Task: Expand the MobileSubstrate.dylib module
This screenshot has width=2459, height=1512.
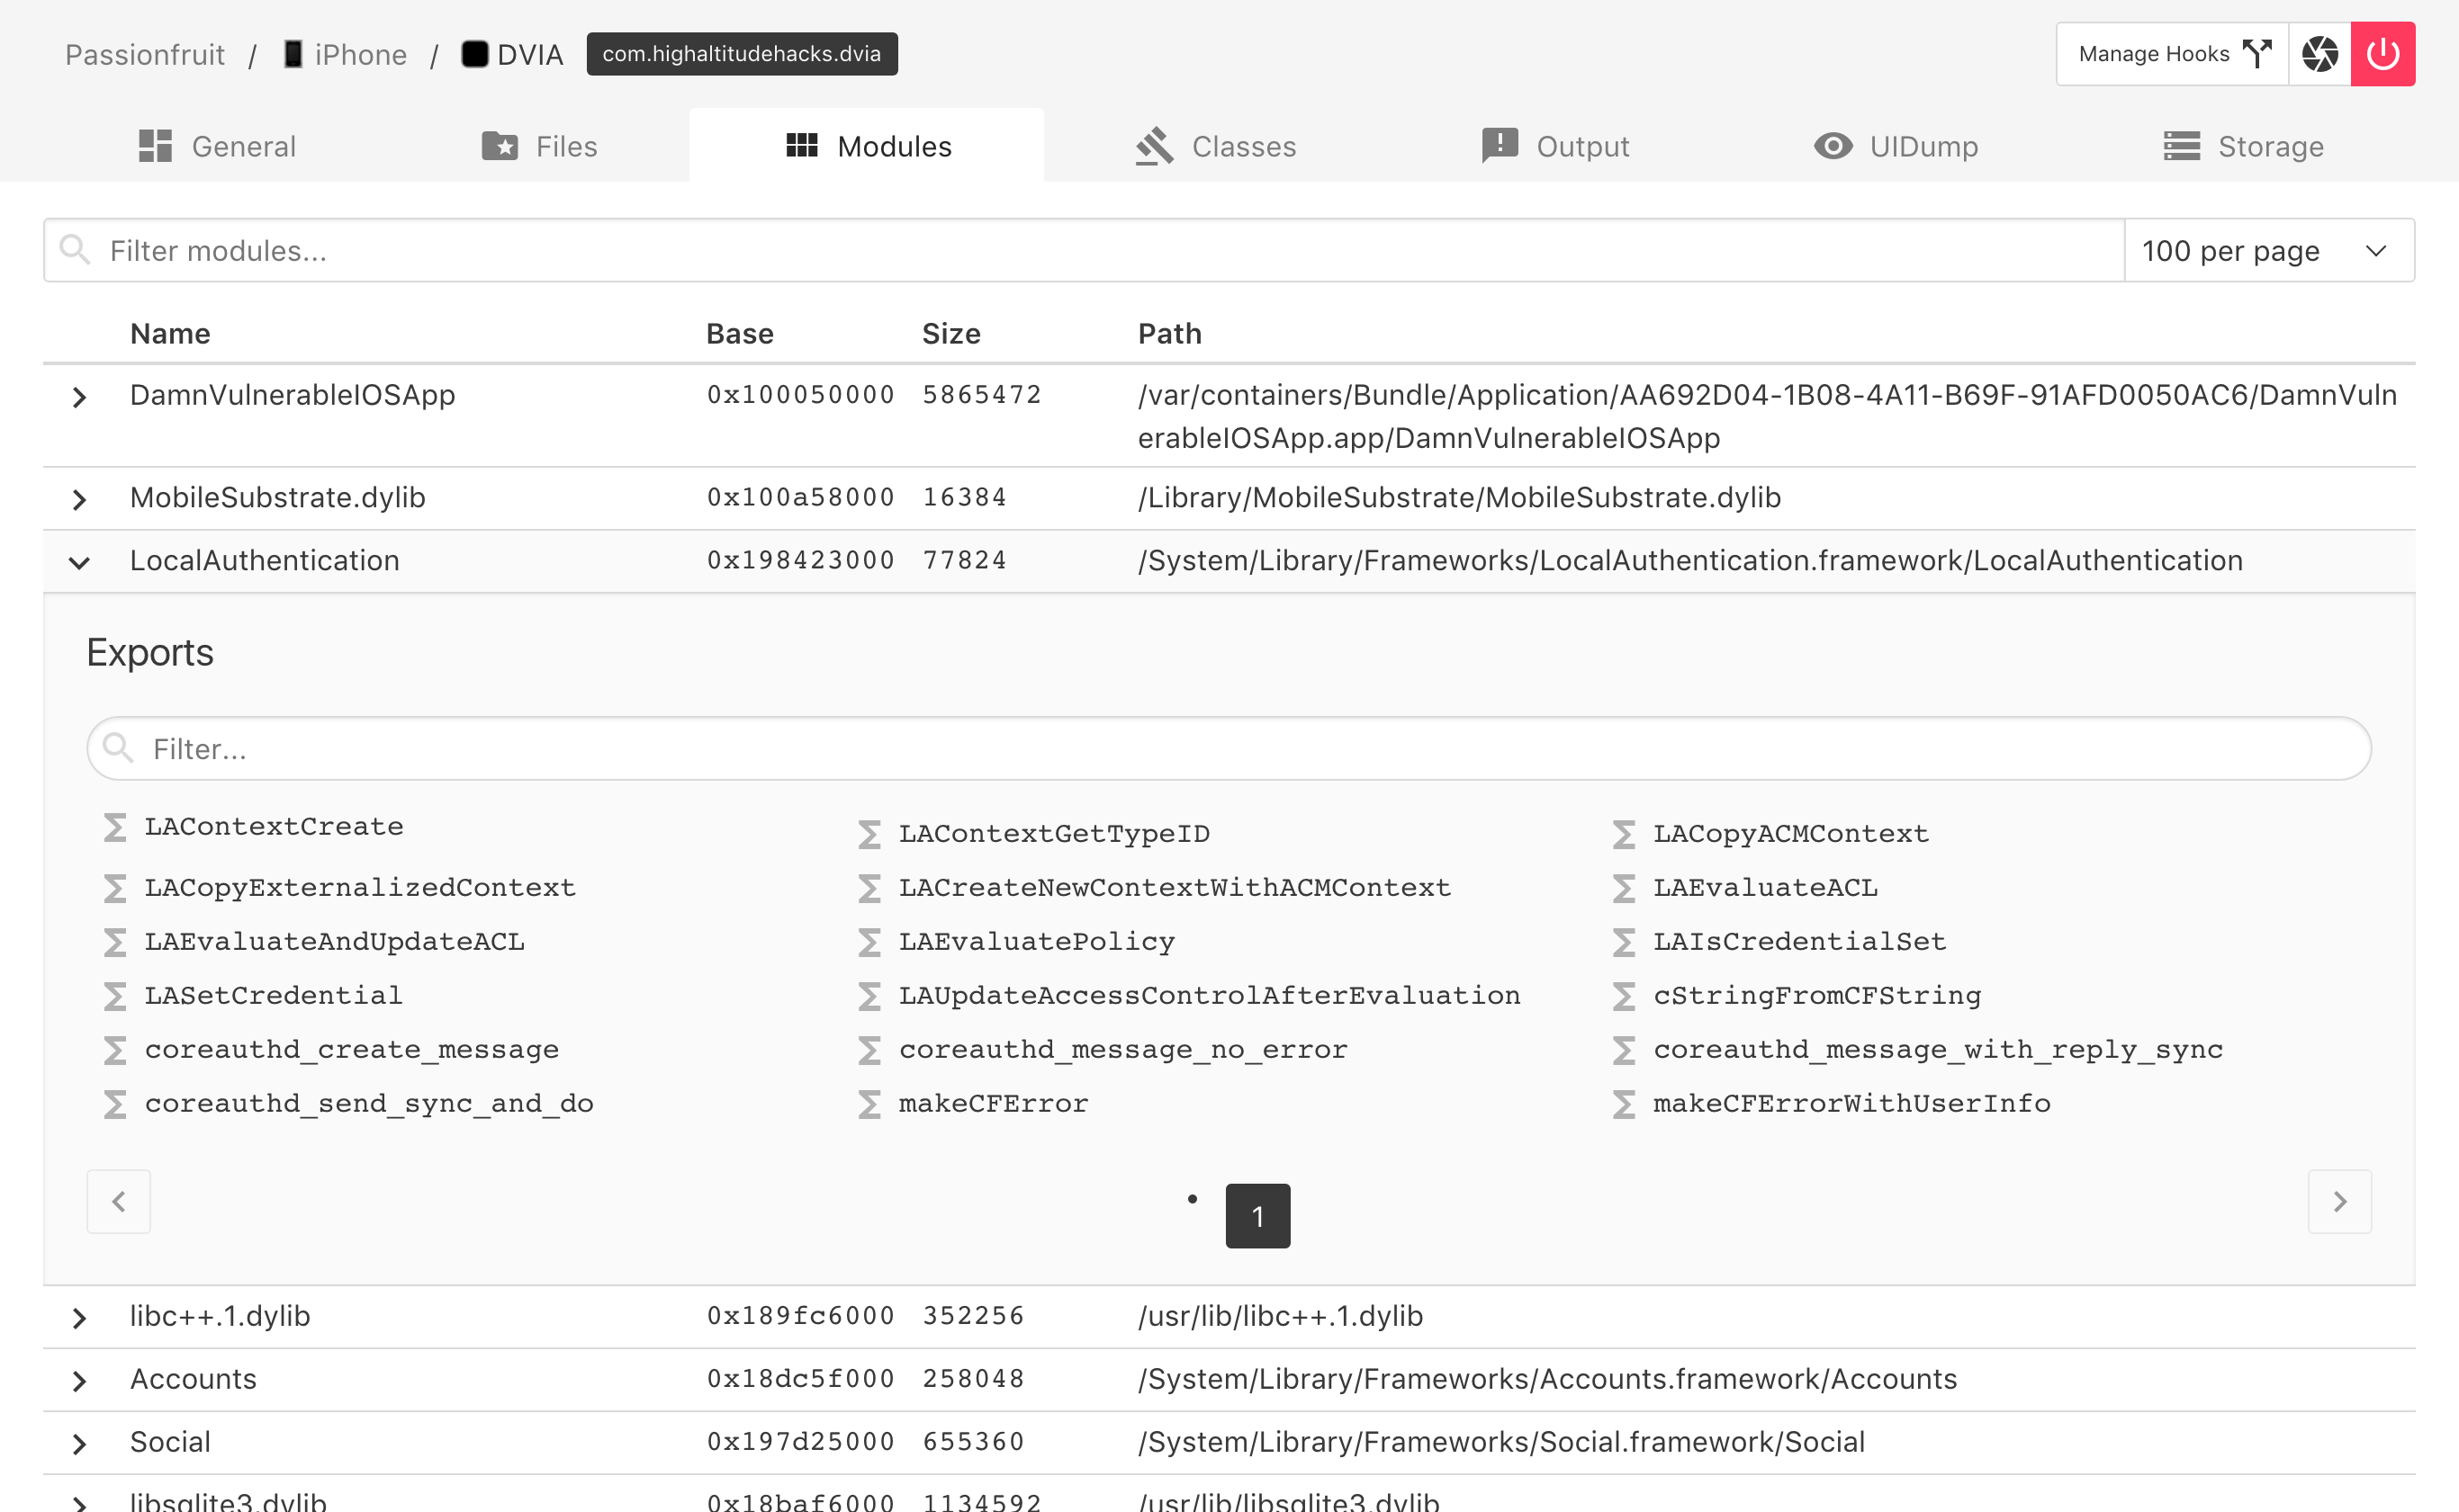Action: click(80, 499)
